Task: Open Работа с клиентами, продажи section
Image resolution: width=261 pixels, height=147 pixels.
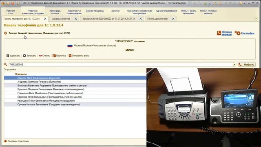Action: 33,12
